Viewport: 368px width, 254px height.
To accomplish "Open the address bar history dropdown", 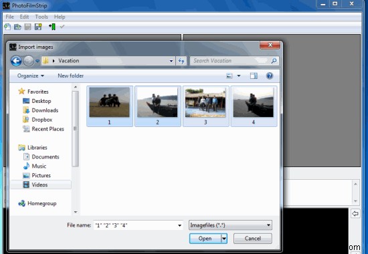I will coord(171,61).
